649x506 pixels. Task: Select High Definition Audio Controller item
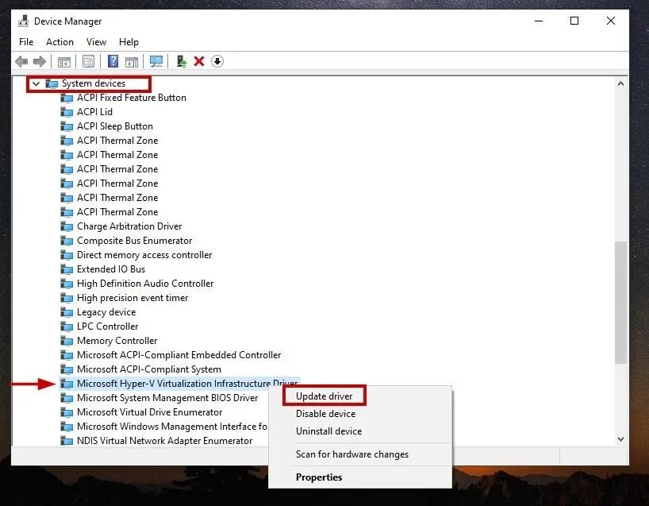145,284
